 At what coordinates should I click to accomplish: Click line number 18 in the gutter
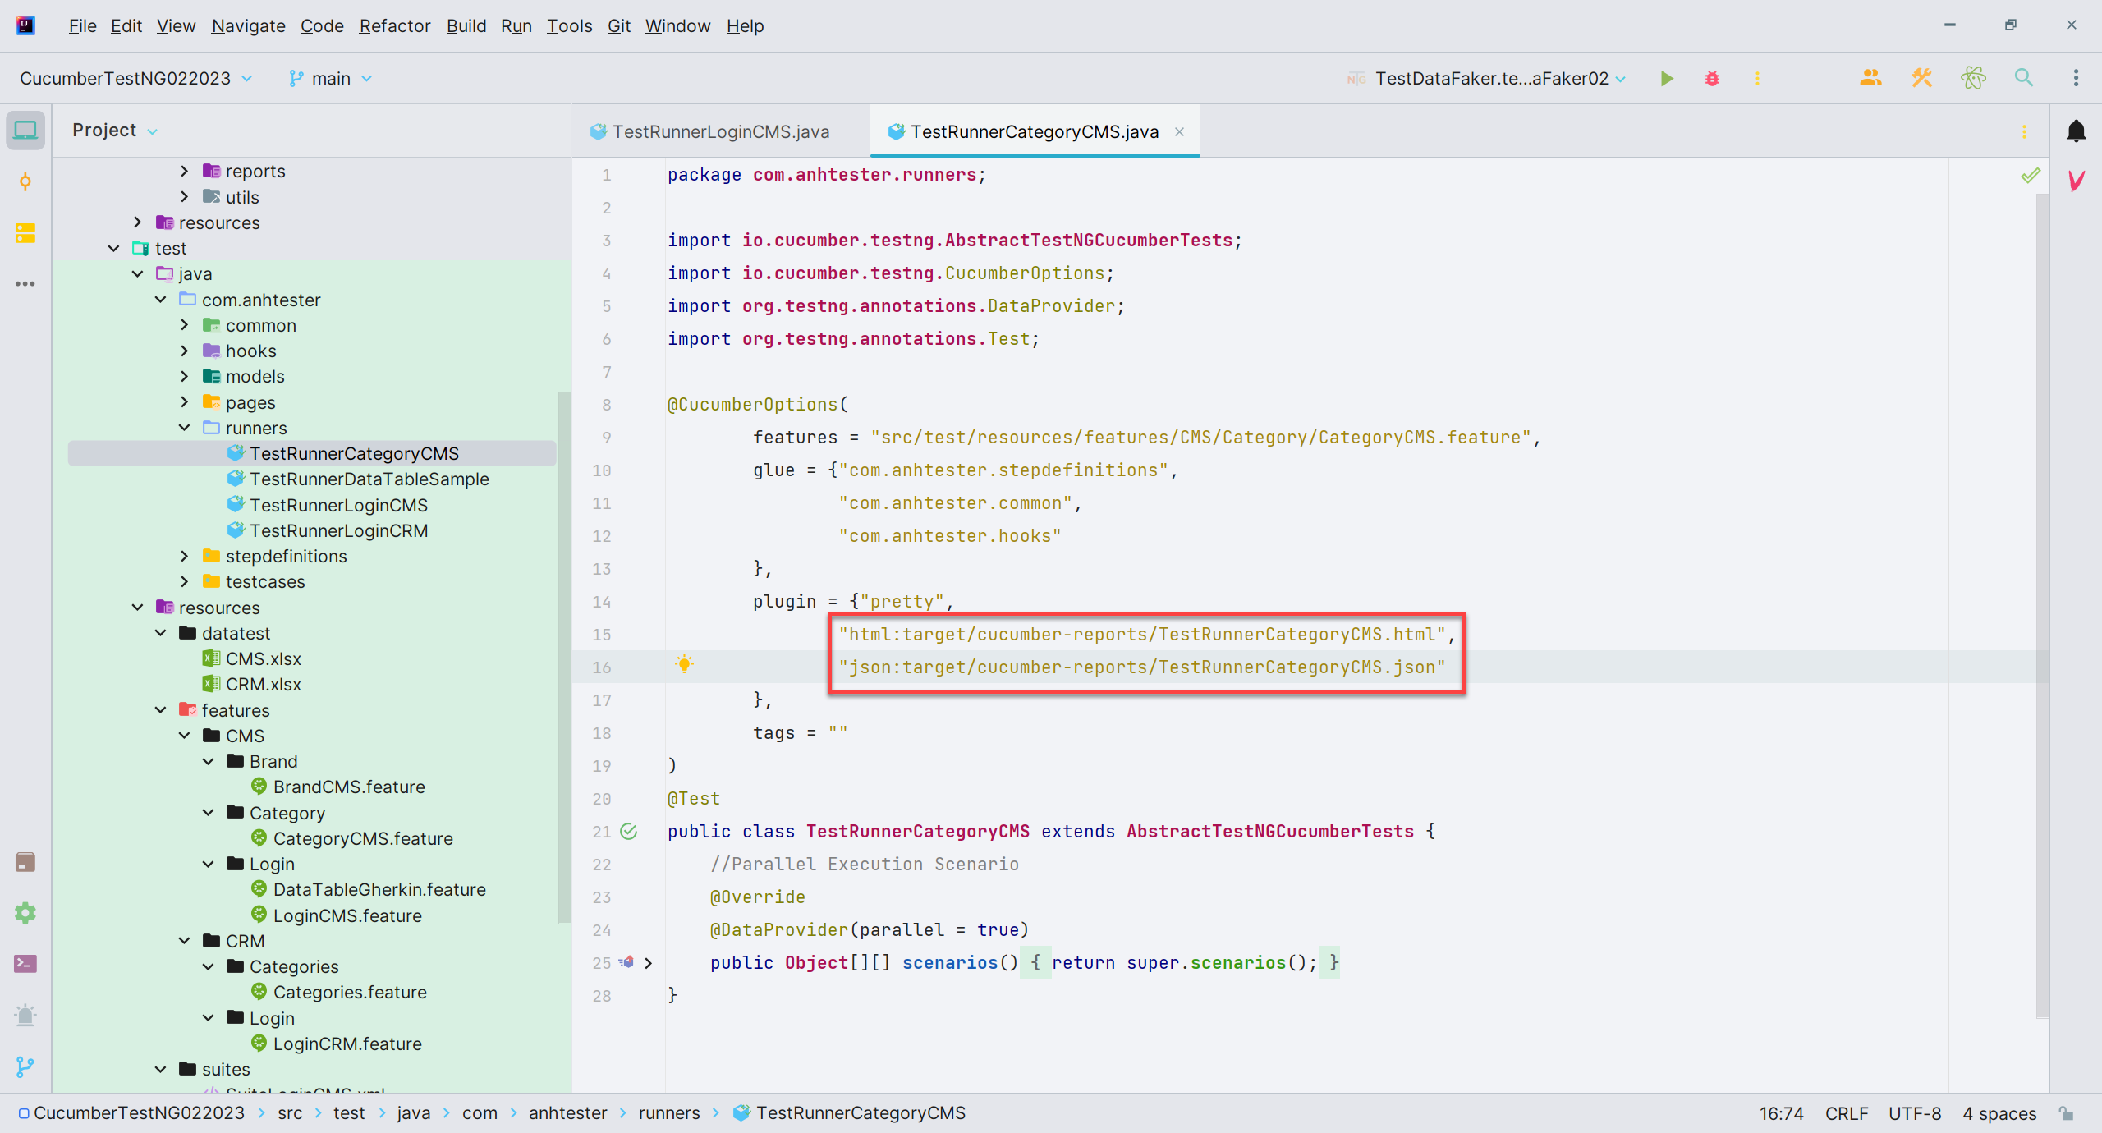click(x=601, y=733)
